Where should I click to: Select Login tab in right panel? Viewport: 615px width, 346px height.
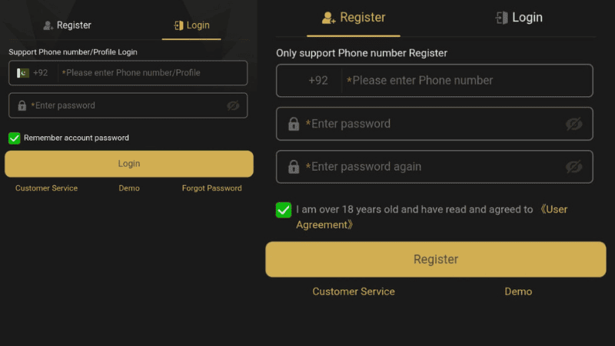tap(519, 18)
